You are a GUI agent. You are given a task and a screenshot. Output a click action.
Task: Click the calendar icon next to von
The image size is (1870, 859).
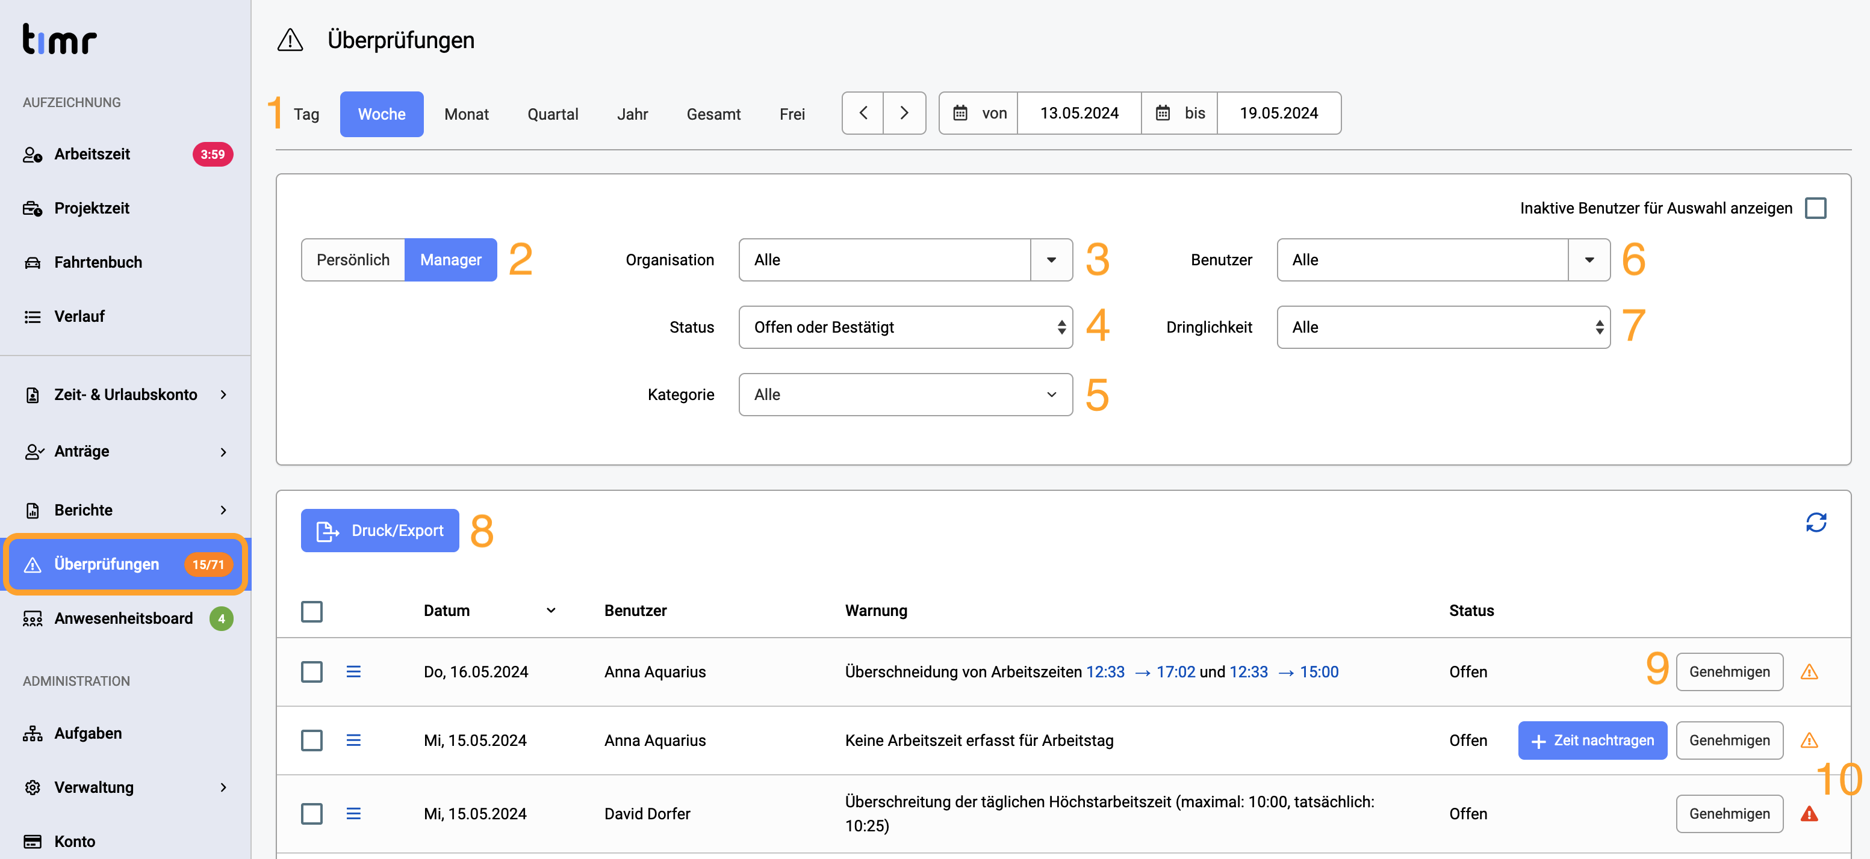960,113
